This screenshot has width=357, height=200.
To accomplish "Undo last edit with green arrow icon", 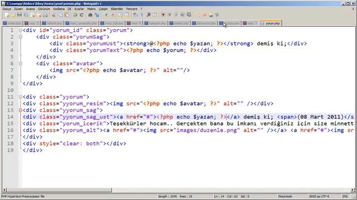I will click(x=75, y=15).
